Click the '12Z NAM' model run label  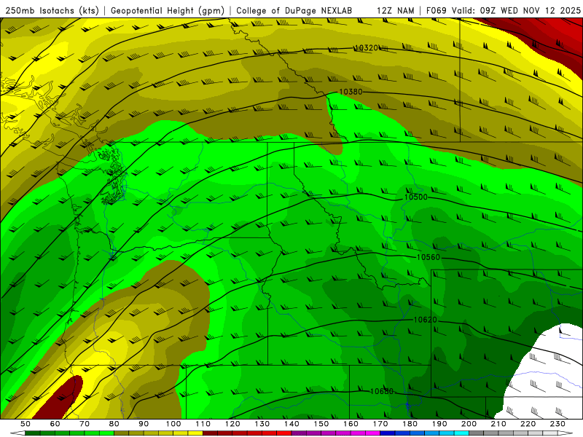pyautogui.click(x=396, y=10)
